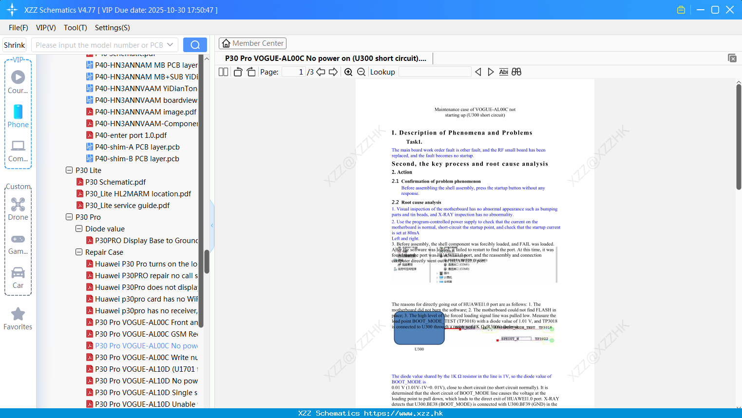Viewport: 742px width, 418px height.
Task: Click the yellow toolbox icon in title bar
Action: 681,10
